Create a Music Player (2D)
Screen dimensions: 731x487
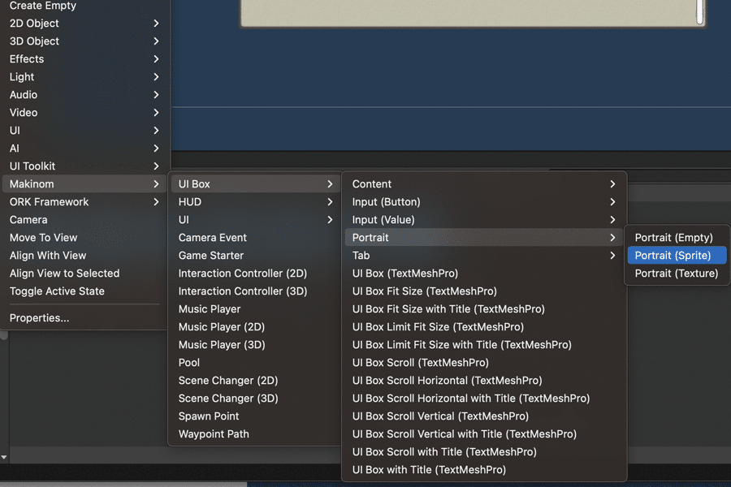coord(255,327)
